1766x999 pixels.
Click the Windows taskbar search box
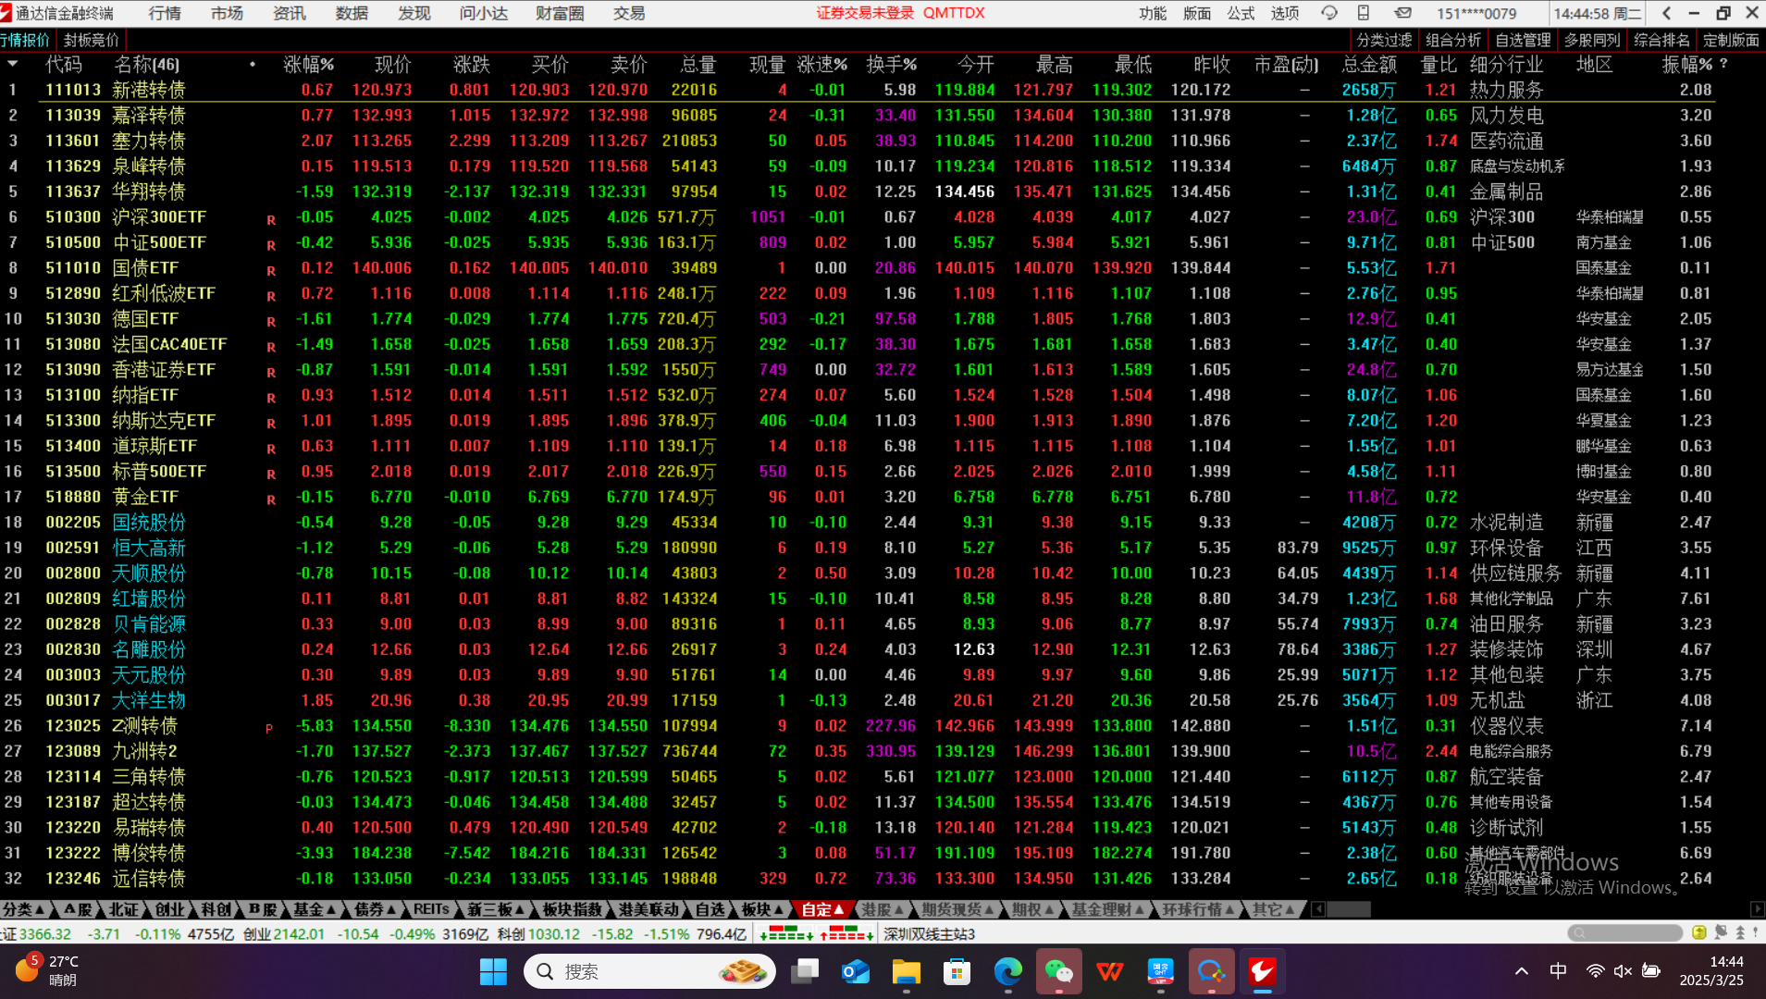click(x=649, y=971)
